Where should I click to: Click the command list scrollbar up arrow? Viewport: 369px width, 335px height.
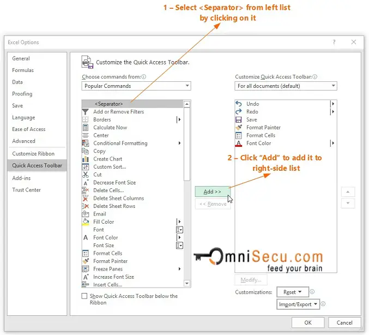click(187, 104)
